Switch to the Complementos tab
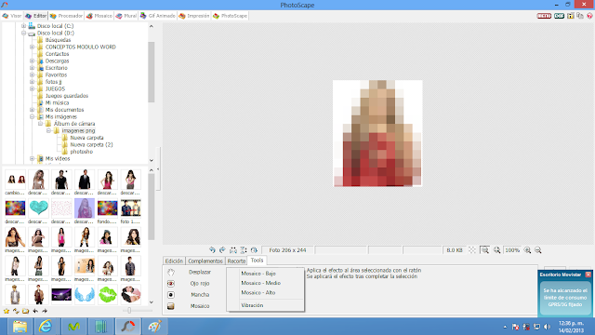The image size is (595, 335). click(205, 261)
